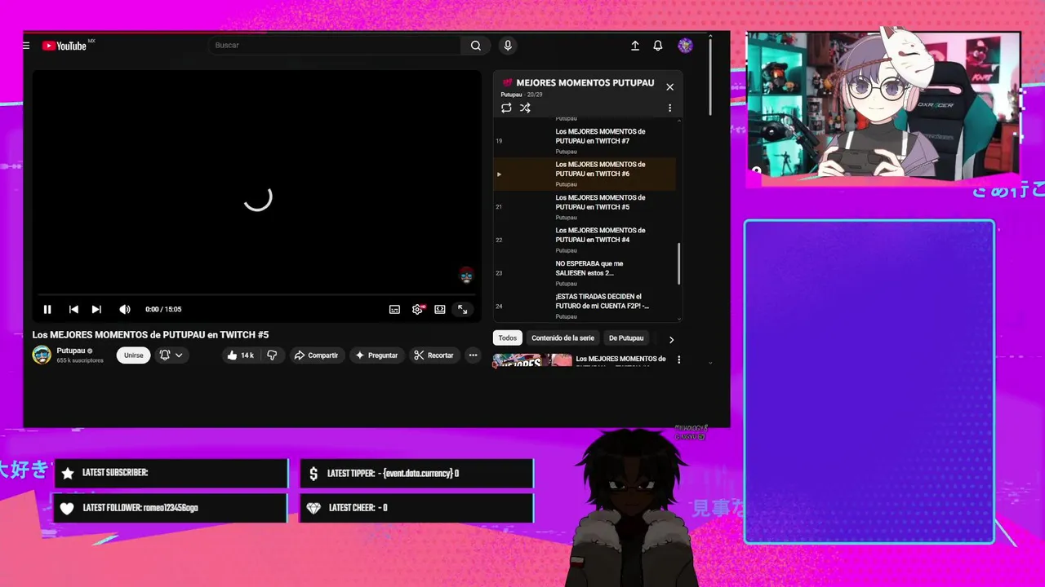This screenshot has height=587, width=1045.
Task: Play 'ESTAS TIRADAS DECIDEN el FUTURO' item
Action: pyautogui.click(x=585, y=306)
